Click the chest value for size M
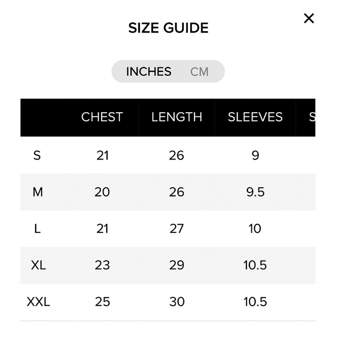 (102, 192)
